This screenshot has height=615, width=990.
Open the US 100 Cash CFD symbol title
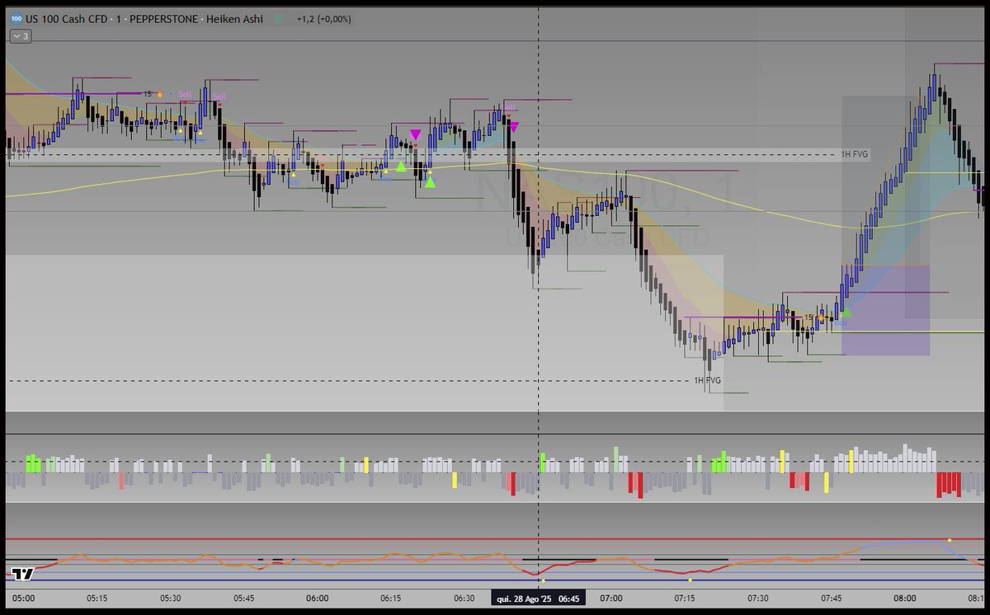(68, 19)
